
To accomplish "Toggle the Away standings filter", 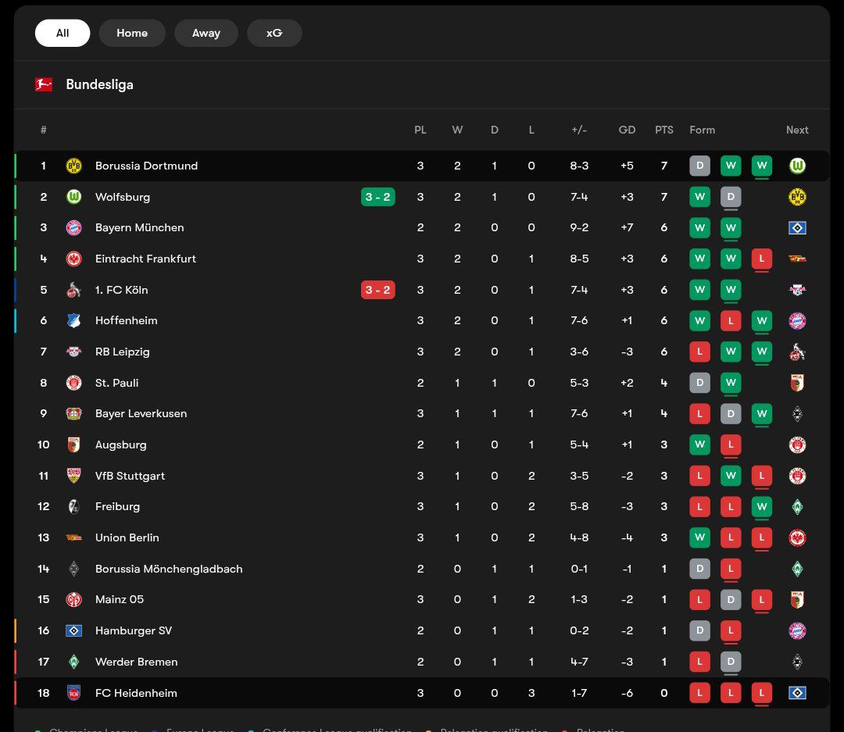I will click(206, 33).
